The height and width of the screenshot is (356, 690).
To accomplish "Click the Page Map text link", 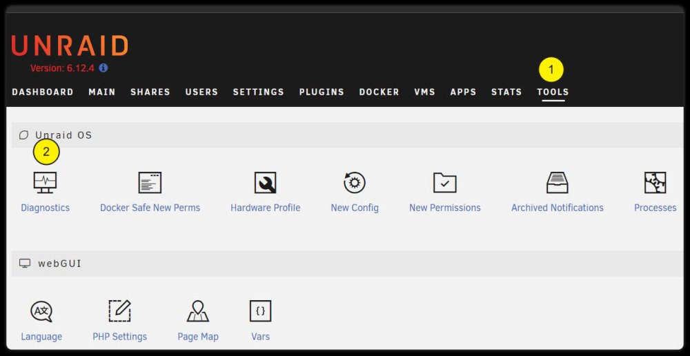I will point(198,337).
